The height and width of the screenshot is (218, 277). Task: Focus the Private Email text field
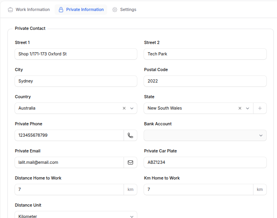pyautogui.click(x=69, y=163)
